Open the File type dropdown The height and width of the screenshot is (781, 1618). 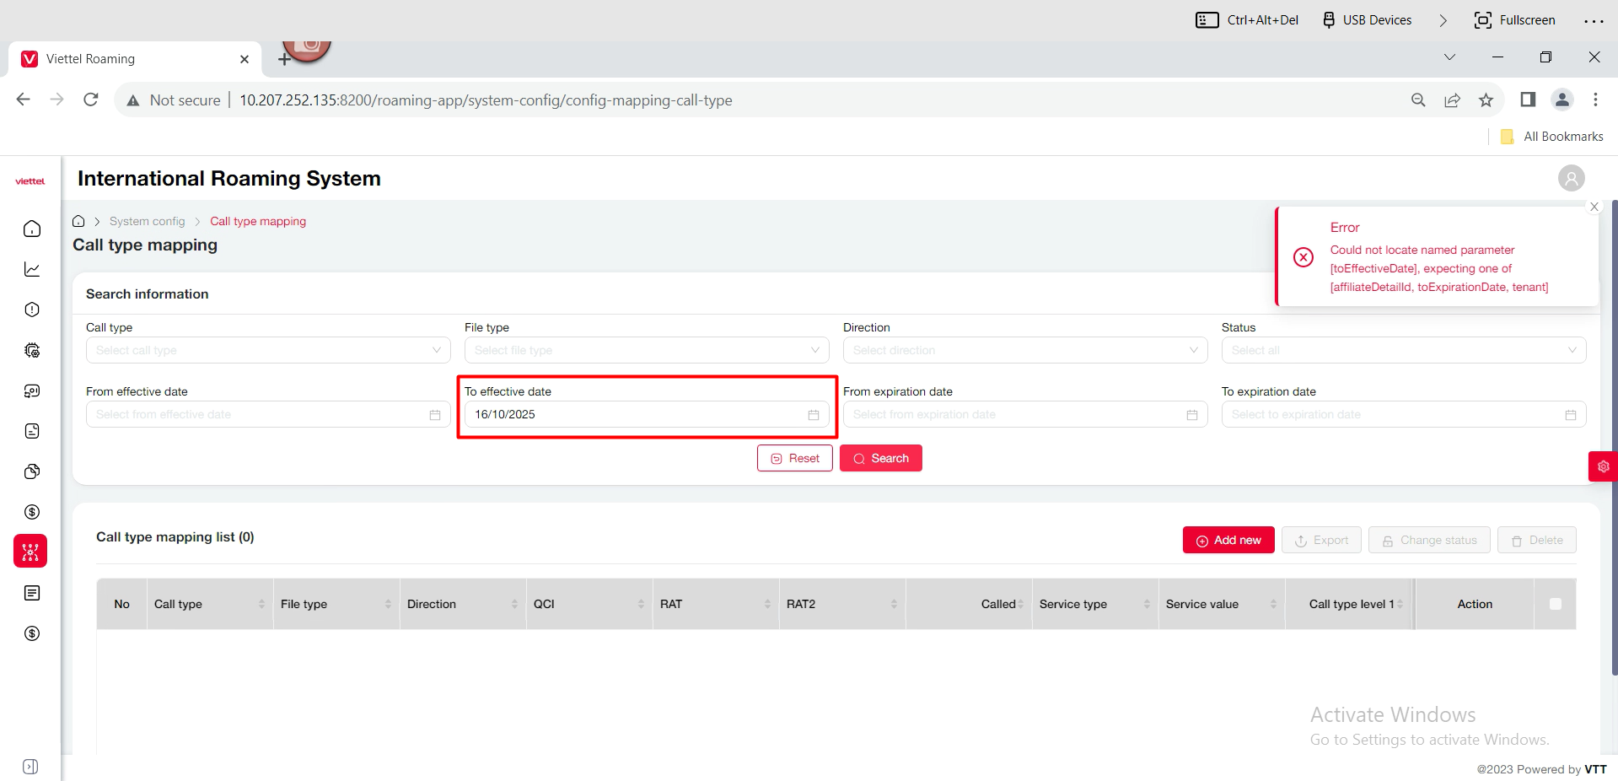(x=647, y=350)
